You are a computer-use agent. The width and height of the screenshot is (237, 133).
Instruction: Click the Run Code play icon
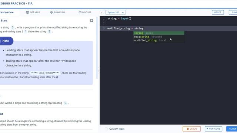[207, 129]
